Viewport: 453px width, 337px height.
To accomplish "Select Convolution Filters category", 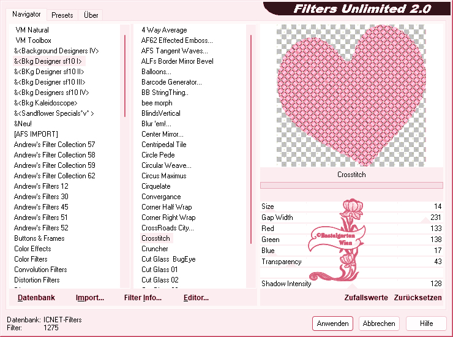I will (40, 270).
